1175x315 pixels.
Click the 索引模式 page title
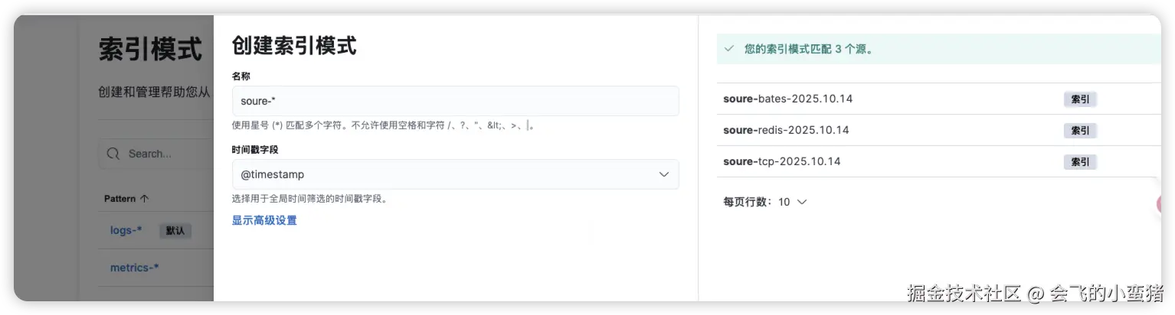tap(150, 49)
